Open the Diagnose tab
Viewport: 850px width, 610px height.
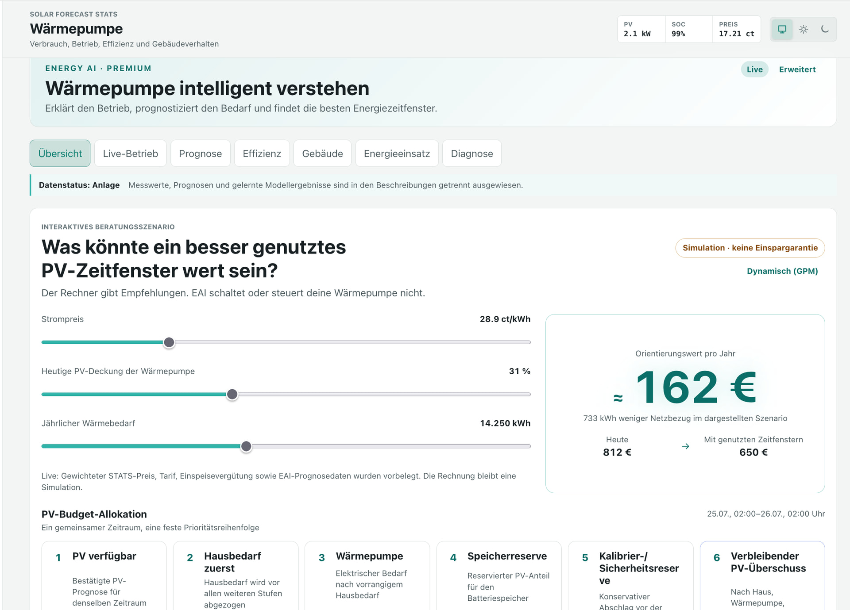click(x=472, y=153)
